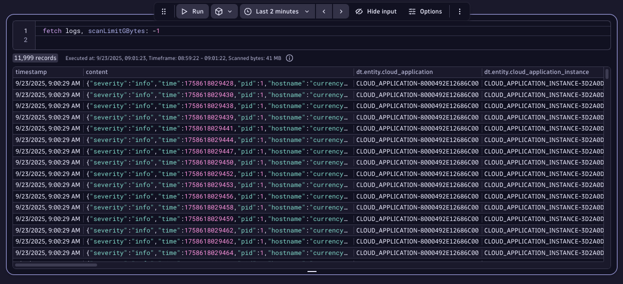Select the content column header
The image size is (623, 284).
click(x=97, y=72)
